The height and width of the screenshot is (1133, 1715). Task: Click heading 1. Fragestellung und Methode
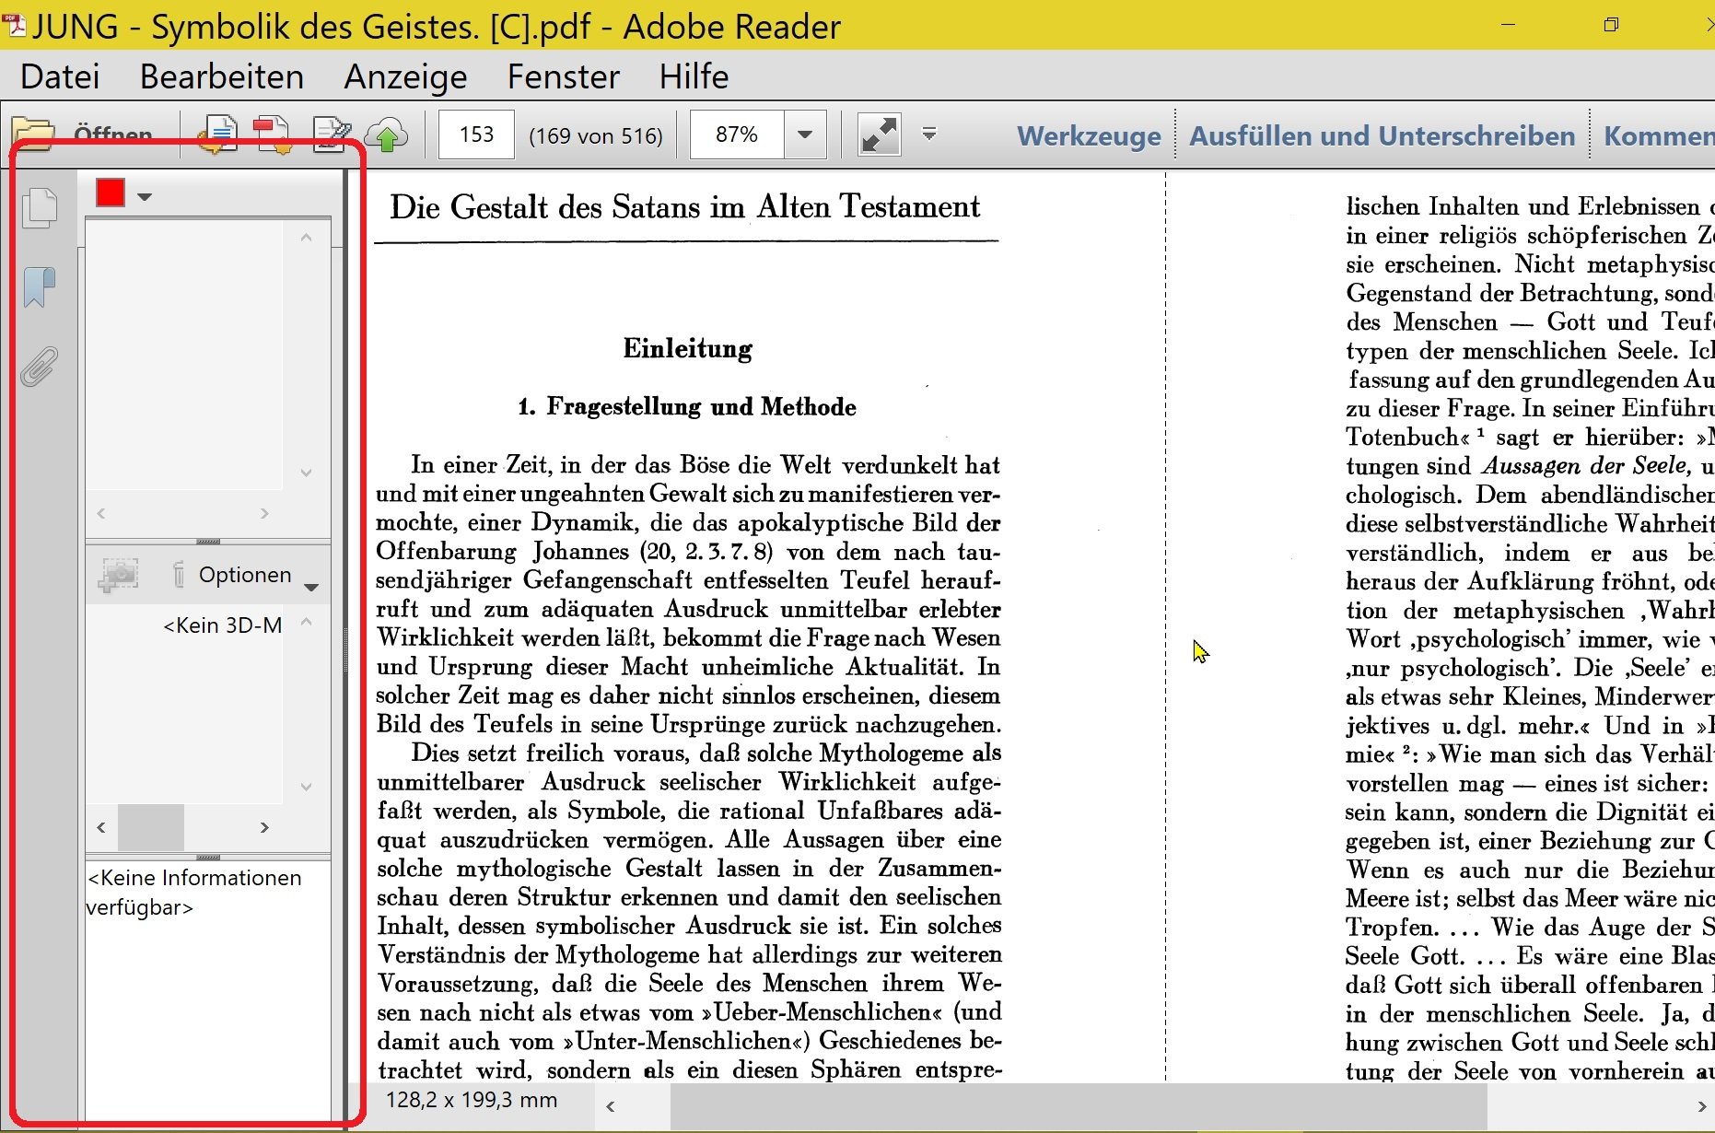click(687, 407)
